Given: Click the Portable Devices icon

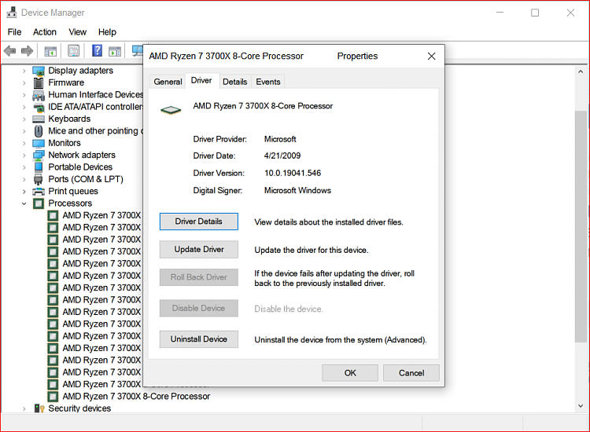Looking at the screenshot, I should (39, 167).
